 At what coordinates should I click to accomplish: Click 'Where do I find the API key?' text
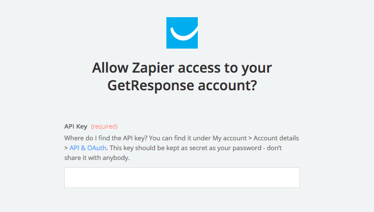point(106,138)
